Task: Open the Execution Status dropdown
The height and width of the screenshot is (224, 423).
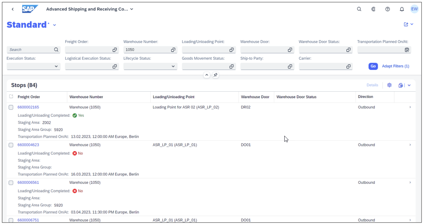Action: pos(56,67)
